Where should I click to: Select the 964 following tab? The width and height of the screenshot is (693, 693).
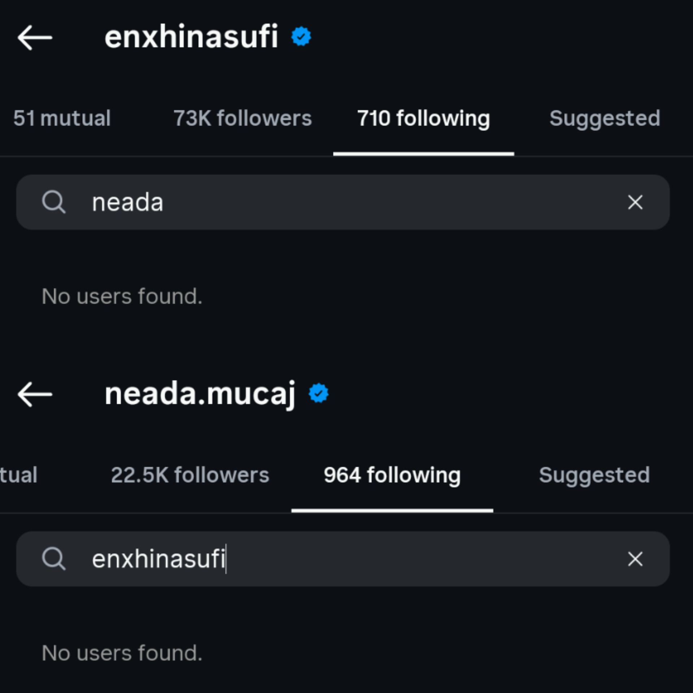392,475
